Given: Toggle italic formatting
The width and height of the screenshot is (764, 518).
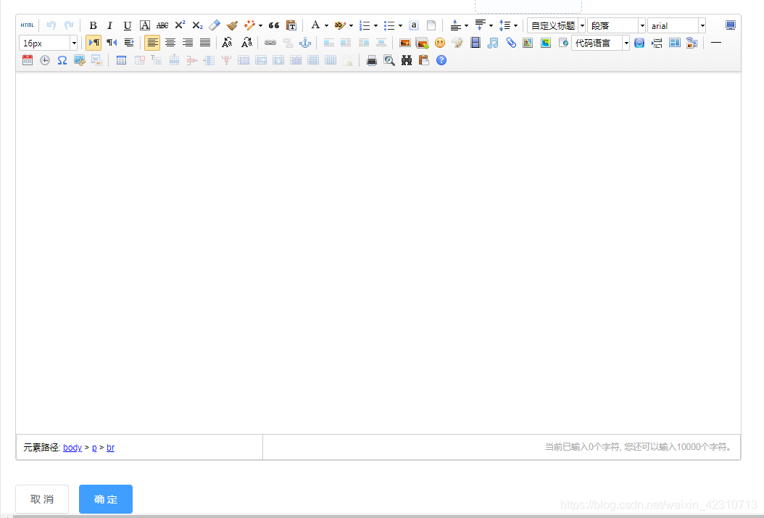Looking at the screenshot, I should [109, 25].
